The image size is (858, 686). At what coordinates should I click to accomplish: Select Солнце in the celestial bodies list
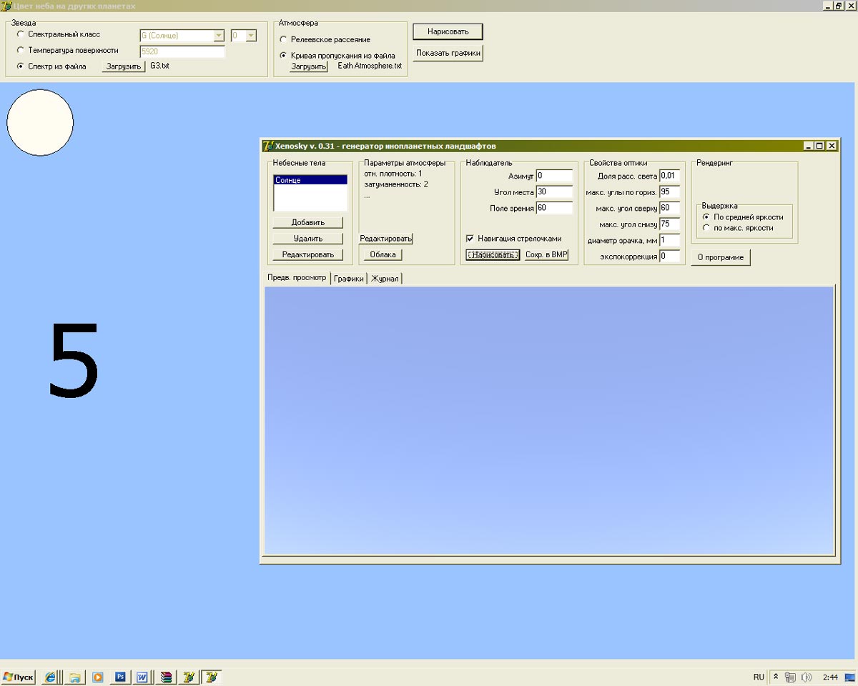[x=310, y=180]
